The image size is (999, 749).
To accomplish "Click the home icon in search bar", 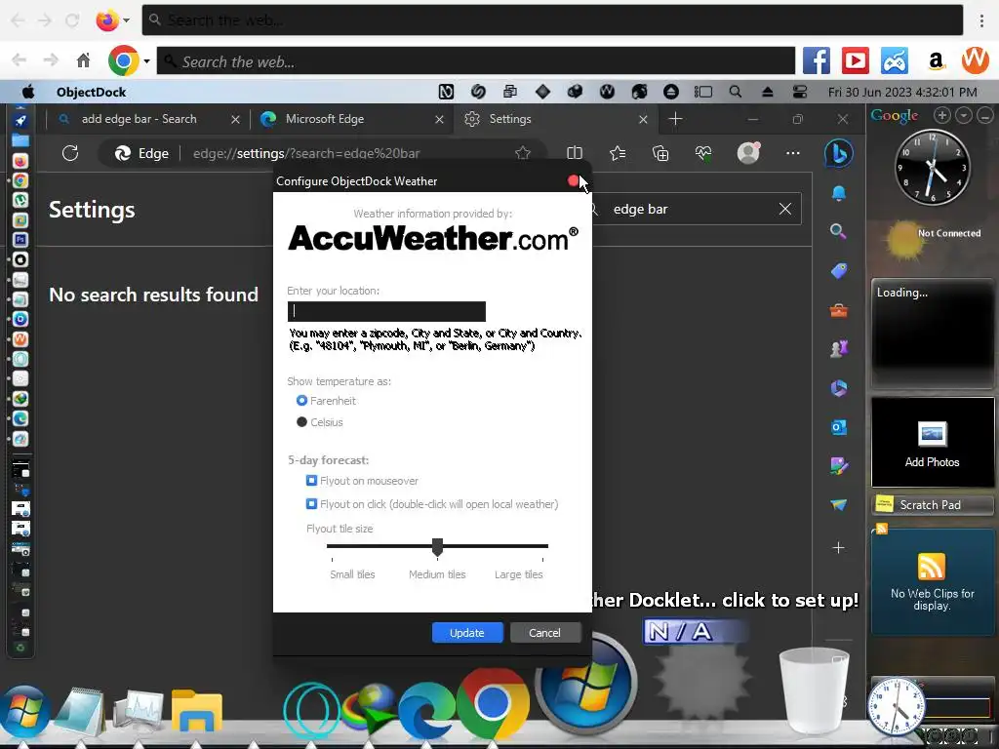I will (x=83, y=61).
